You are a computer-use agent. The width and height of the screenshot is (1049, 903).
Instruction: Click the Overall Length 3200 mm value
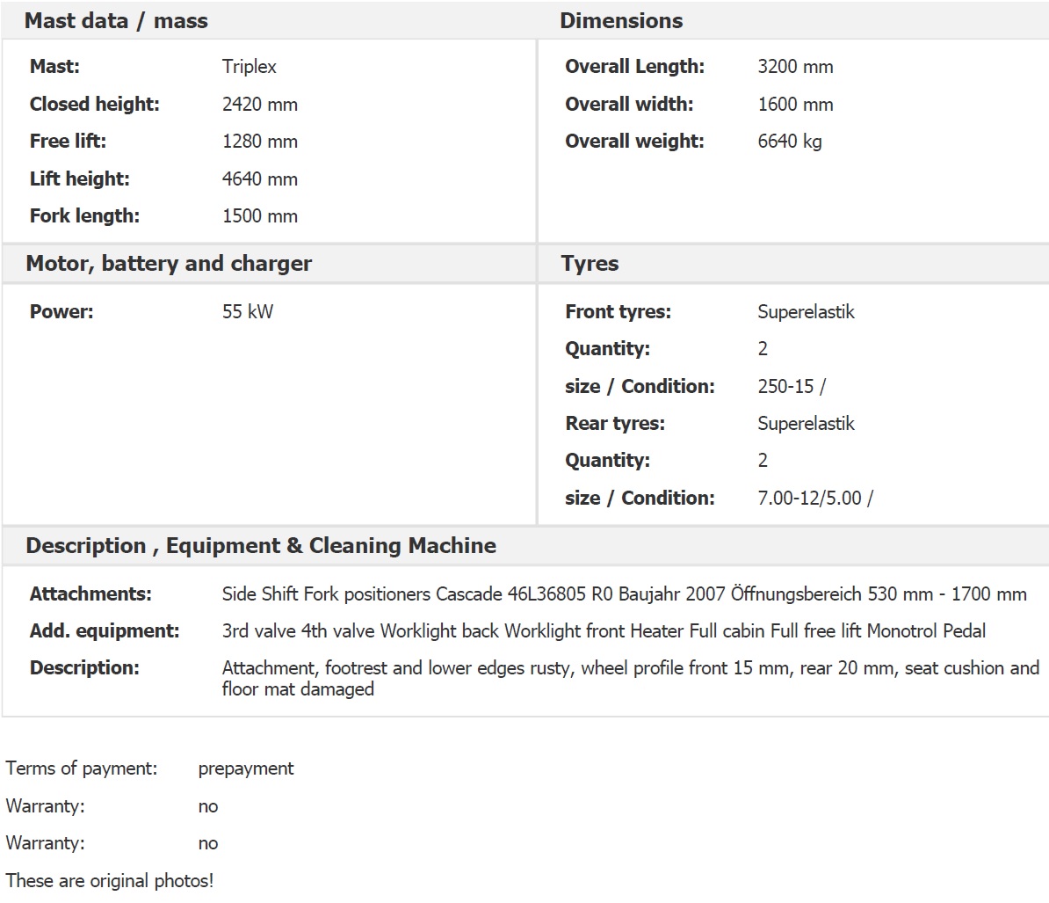795,66
